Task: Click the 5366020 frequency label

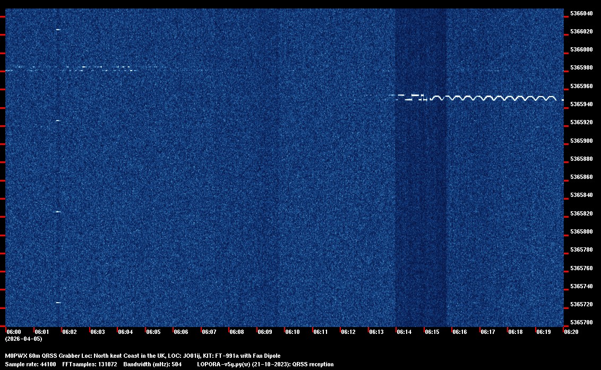Action: point(581,31)
